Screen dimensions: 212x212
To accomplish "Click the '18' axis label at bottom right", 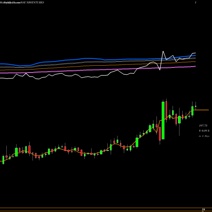I will 204,209.
